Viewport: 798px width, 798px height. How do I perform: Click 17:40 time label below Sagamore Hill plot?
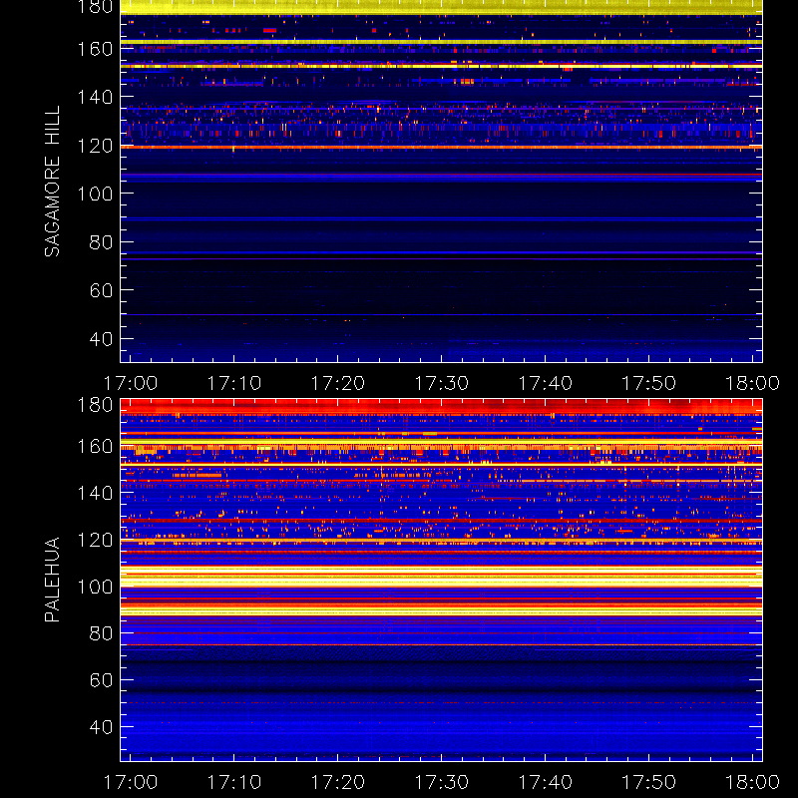coord(545,383)
